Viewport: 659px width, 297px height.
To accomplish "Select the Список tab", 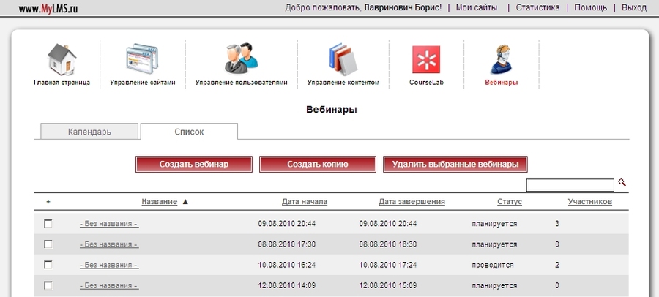I will click(x=189, y=132).
